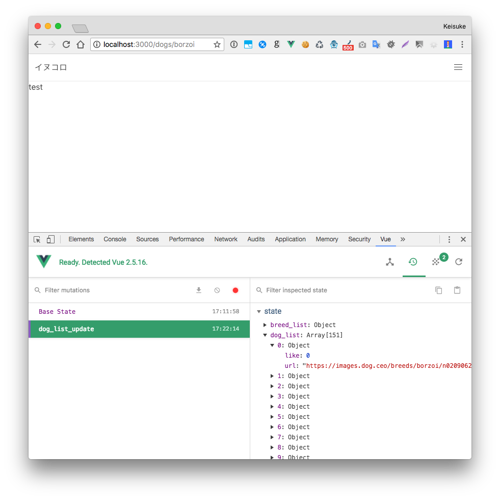500x500 pixels.
Task: Expand dog_list item 3 Object
Action: [272, 396]
